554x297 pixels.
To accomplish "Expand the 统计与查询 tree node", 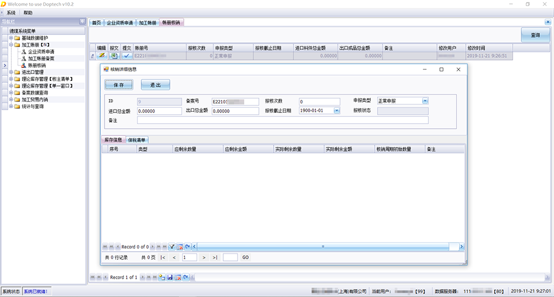I will pyautogui.click(x=11, y=106).
